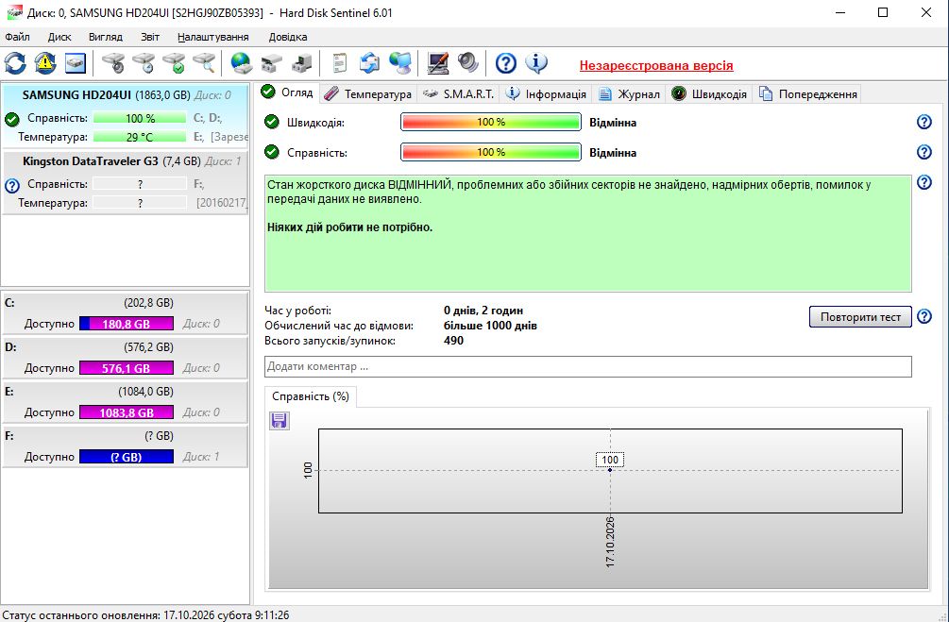Open the Попередження tab
Image resolution: width=949 pixels, height=622 pixels.
808,93
